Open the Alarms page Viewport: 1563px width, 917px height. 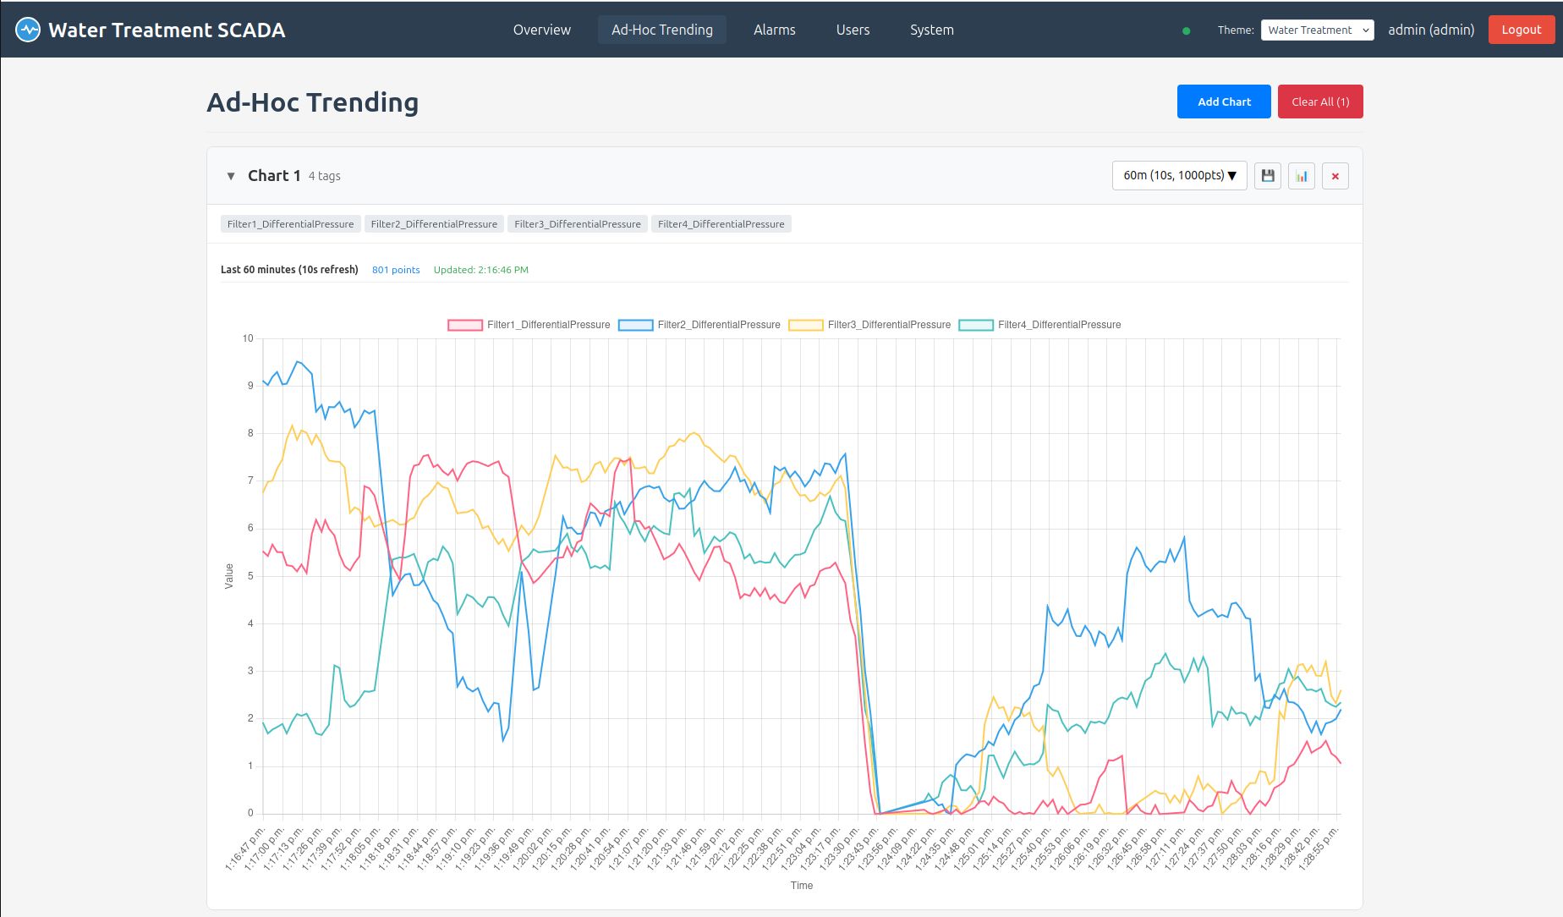click(x=775, y=30)
